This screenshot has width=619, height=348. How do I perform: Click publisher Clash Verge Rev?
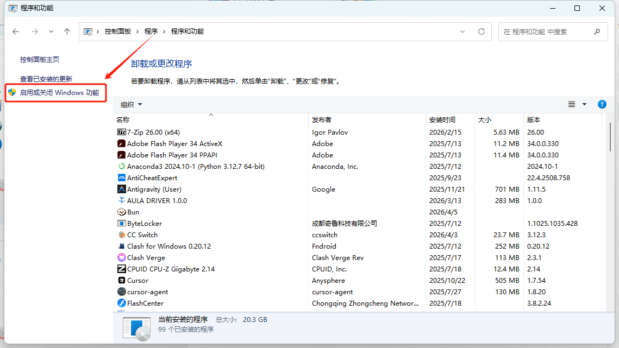[337, 258]
